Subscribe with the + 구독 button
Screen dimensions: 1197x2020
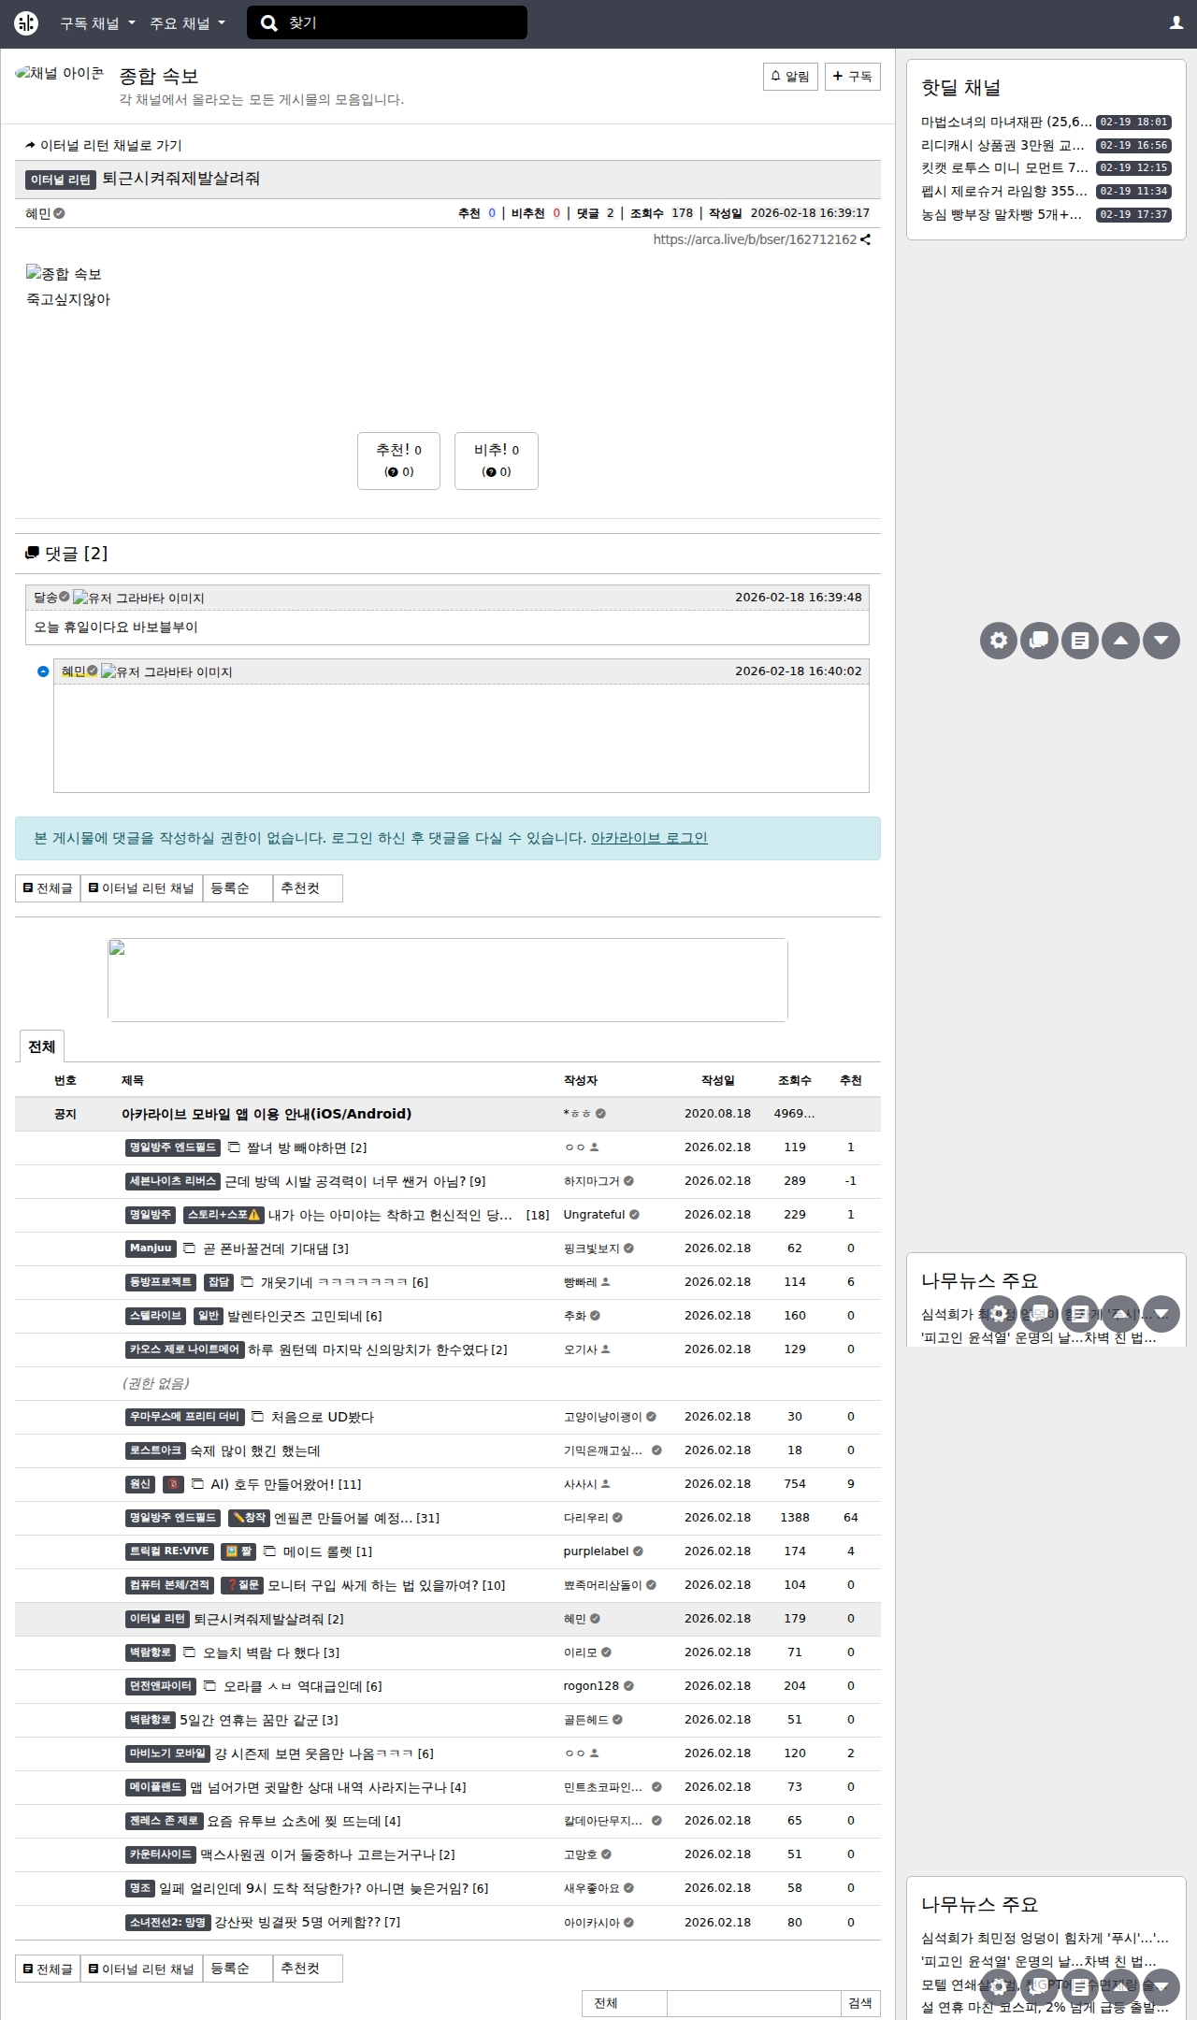click(852, 77)
